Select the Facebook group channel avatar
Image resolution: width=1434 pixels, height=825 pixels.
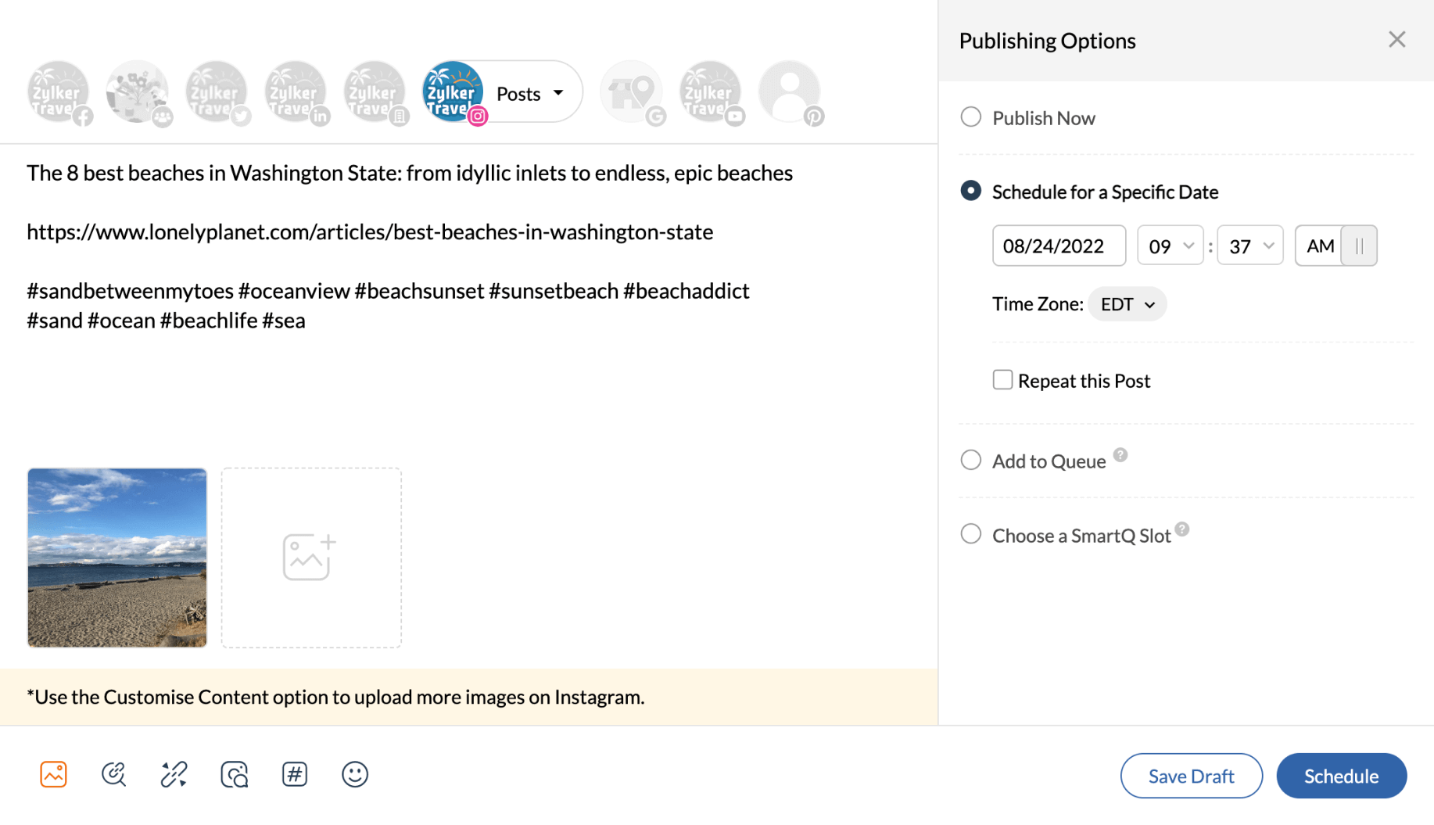click(138, 92)
